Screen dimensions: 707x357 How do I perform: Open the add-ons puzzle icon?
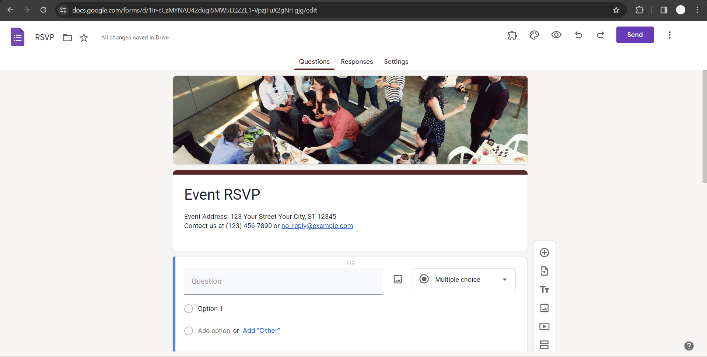tap(512, 35)
